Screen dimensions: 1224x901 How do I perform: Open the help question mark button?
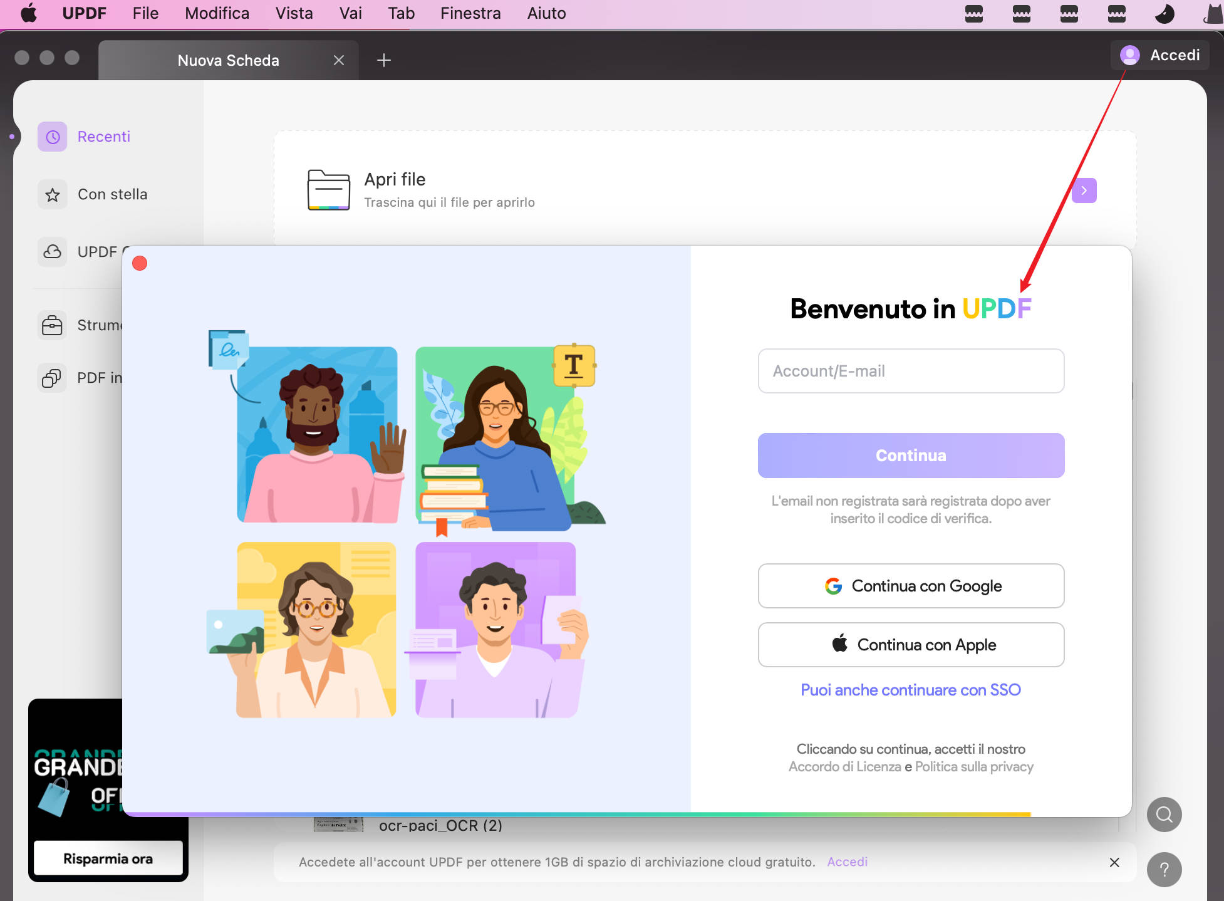click(x=1164, y=870)
